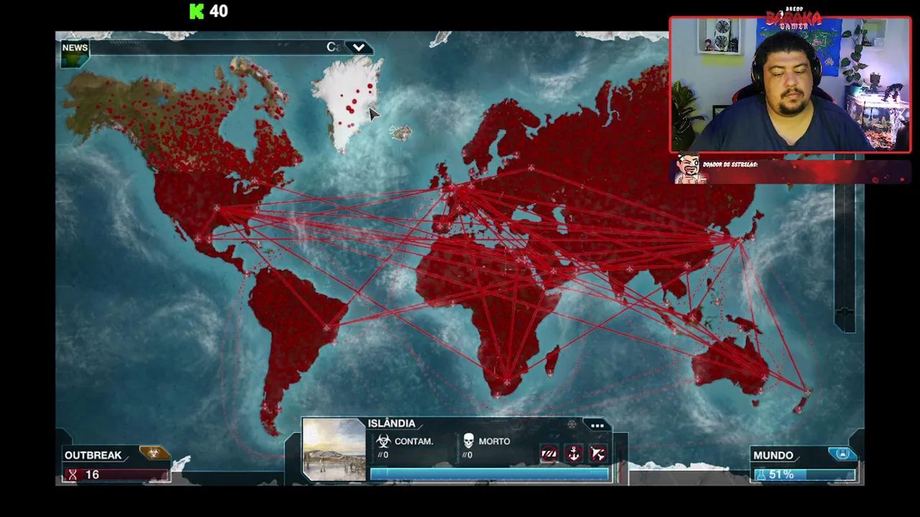Click the skull MORTO icon

click(x=469, y=441)
